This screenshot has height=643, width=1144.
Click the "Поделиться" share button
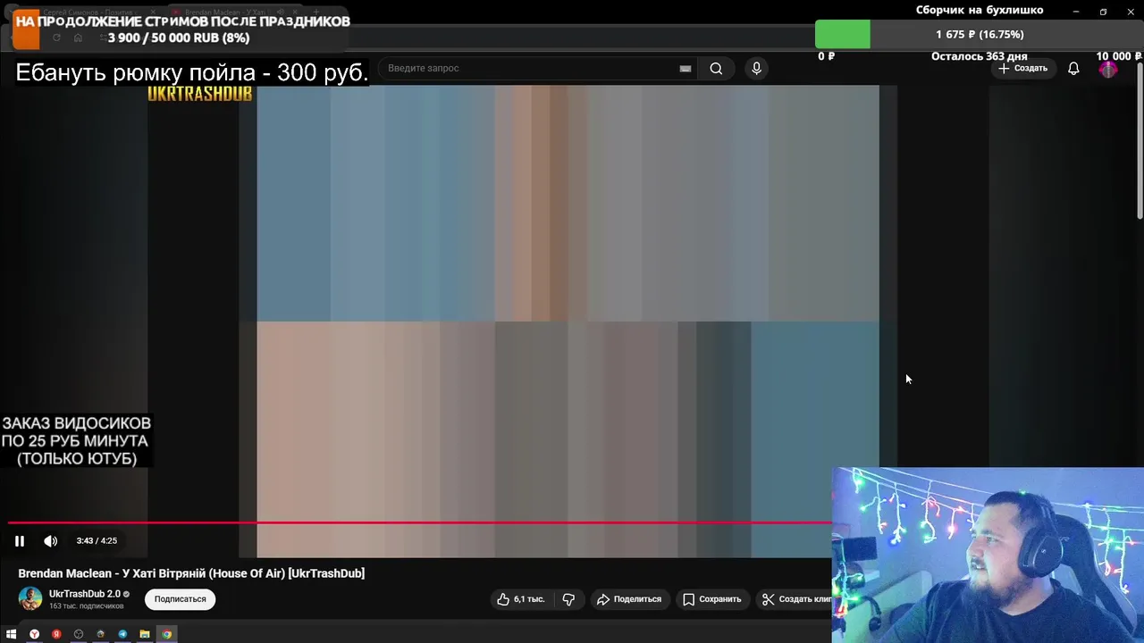pyautogui.click(x=629, y=599)
